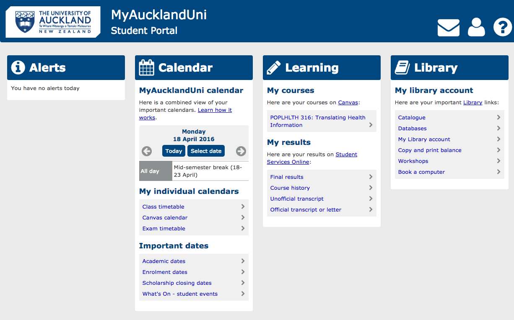Go to previous day with left arrow
Screen dimensions: 514x320
[147, 151]
